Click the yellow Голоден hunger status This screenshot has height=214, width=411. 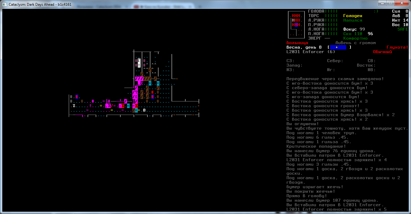pos(353,16)
